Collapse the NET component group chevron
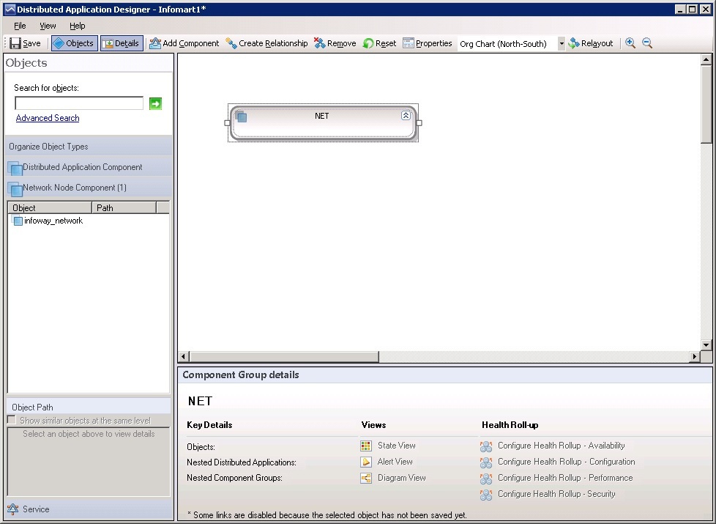Viewport: 716px width, 524px height. 406,116
